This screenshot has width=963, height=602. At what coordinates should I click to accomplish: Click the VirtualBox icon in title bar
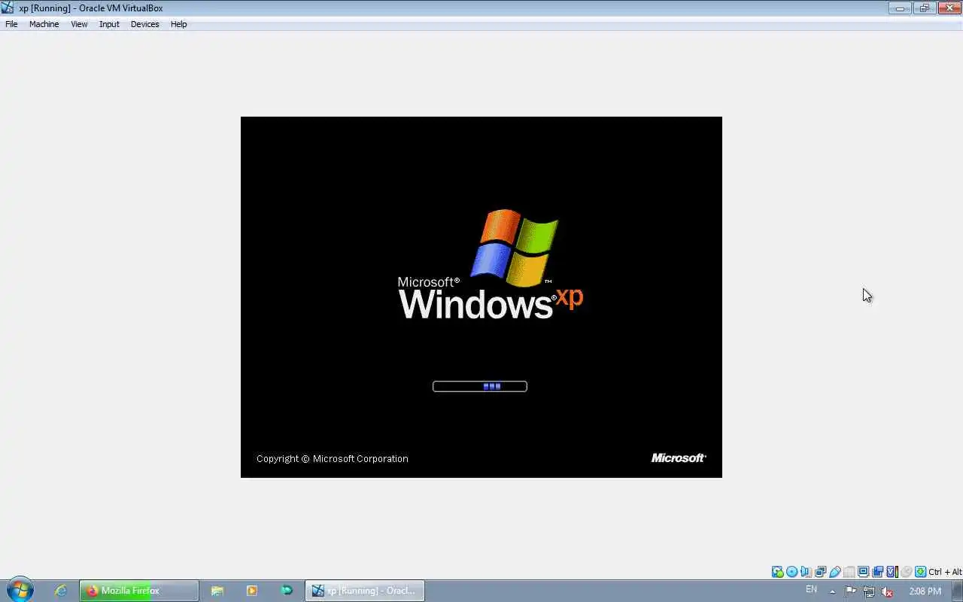pos(8,8)
